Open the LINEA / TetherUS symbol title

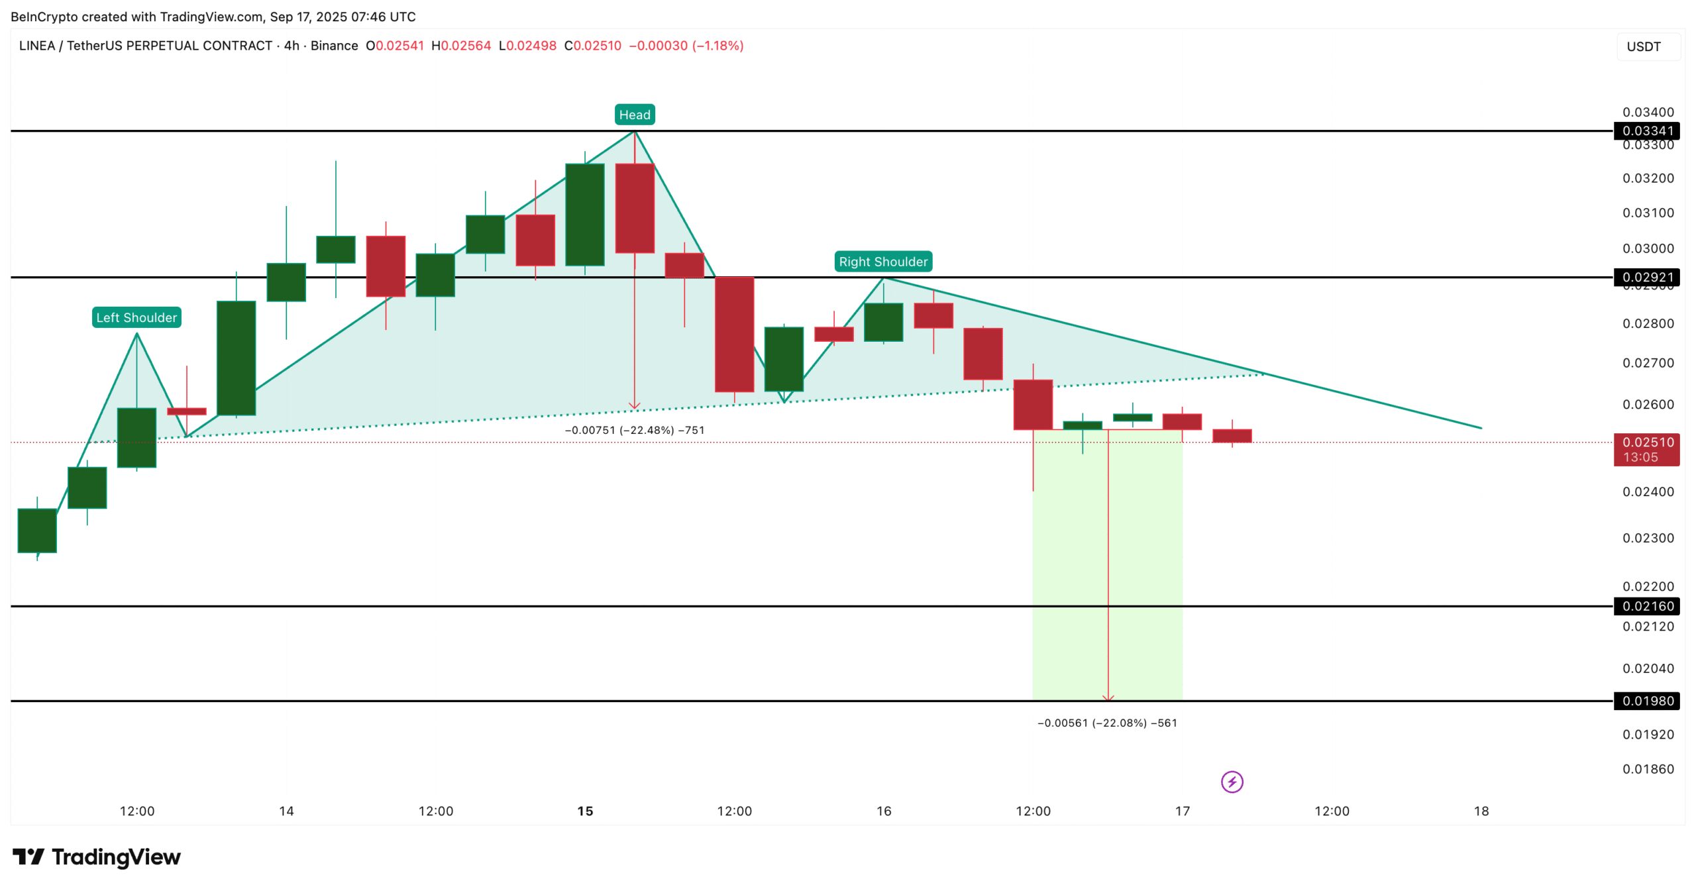pos(146,46)
